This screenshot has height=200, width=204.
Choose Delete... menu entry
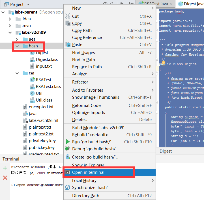(109, 119)
